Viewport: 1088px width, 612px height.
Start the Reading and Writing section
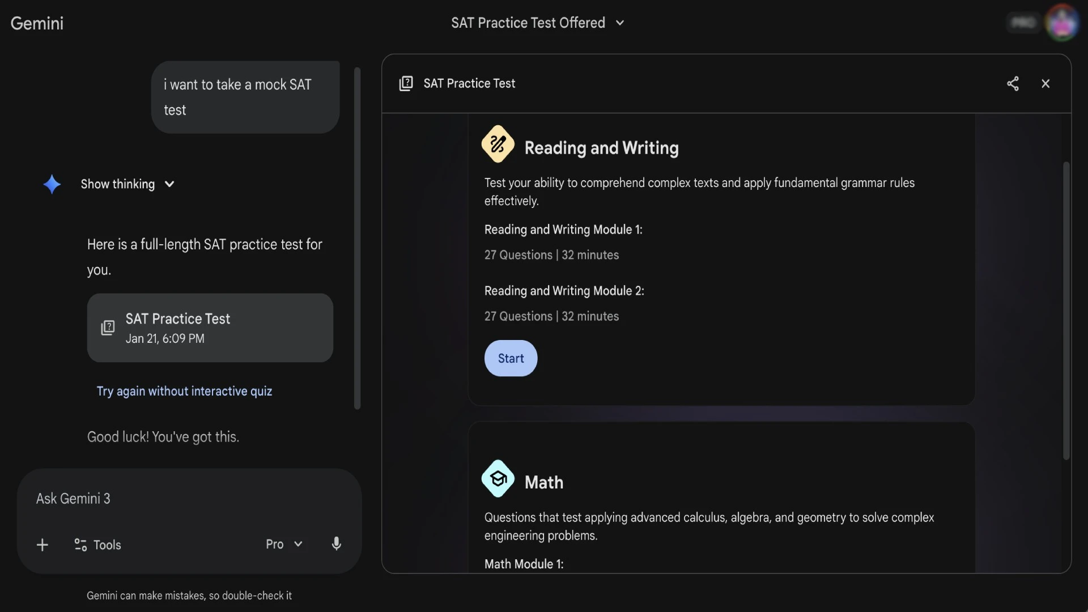pos(511,358)
